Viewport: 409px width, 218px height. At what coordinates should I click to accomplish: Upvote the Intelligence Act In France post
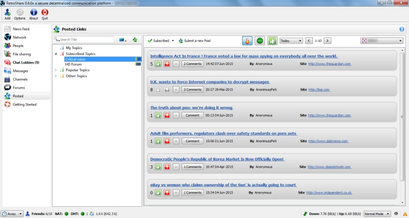pyautogui.click(x=158, y=63)
